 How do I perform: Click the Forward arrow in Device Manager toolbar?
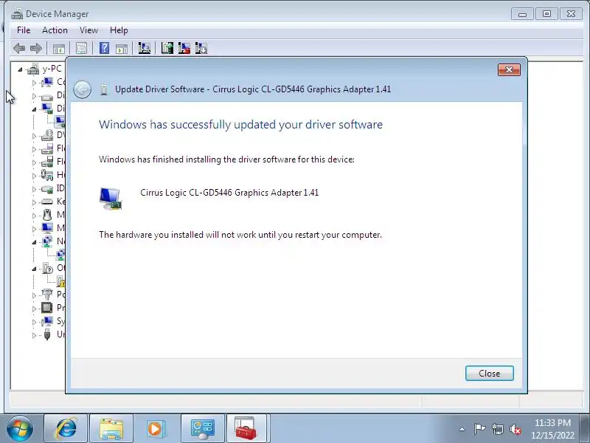36,48
